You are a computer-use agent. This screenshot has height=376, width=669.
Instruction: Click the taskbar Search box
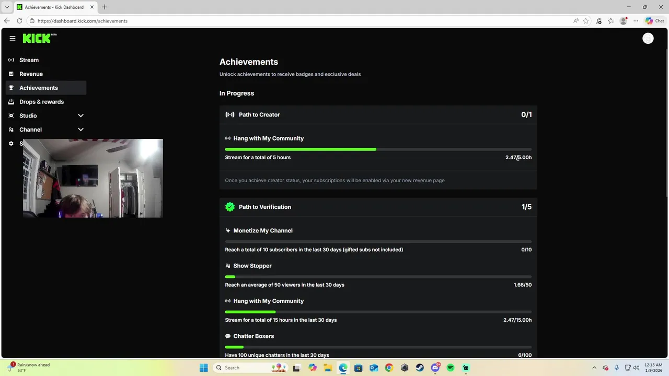coord(250,368)
